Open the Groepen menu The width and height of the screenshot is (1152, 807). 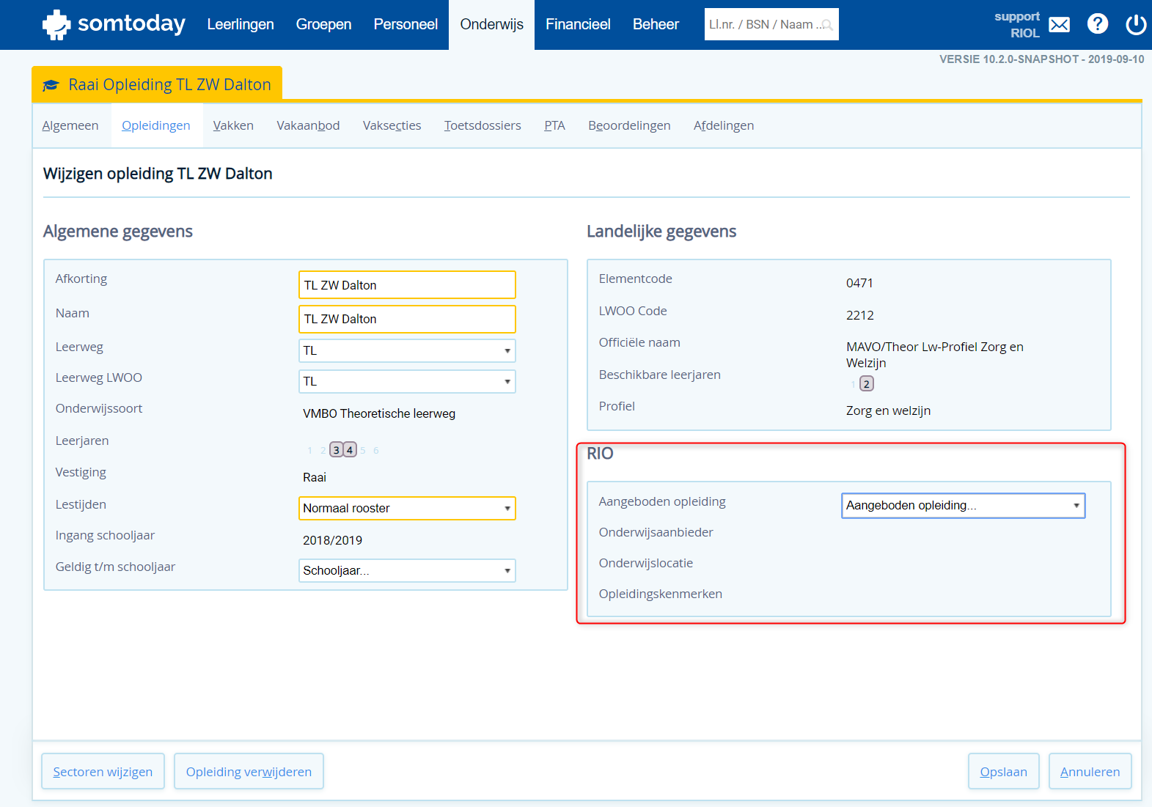[323, 25]
